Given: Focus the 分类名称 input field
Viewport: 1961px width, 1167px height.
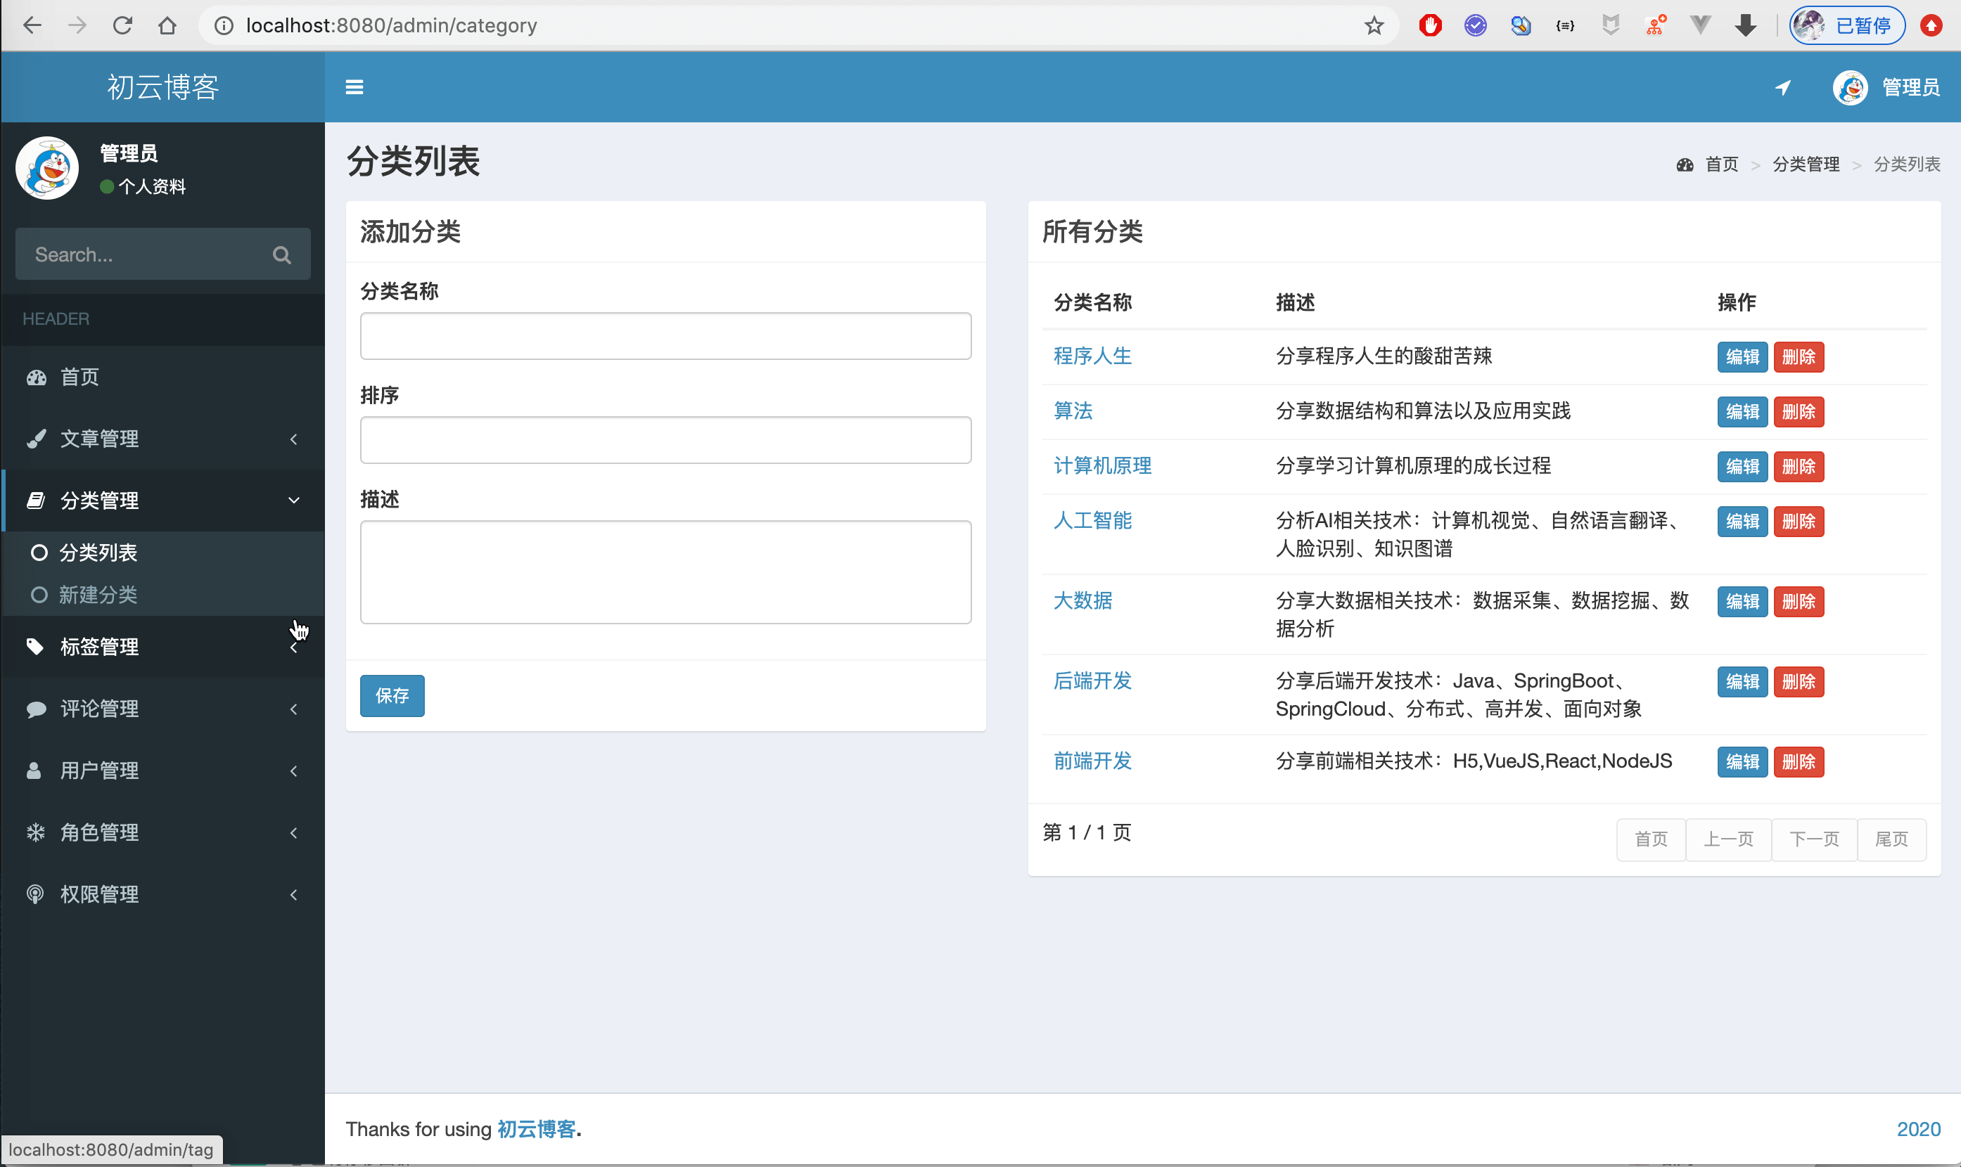Looking at the screenshot, I should point(665,337).
